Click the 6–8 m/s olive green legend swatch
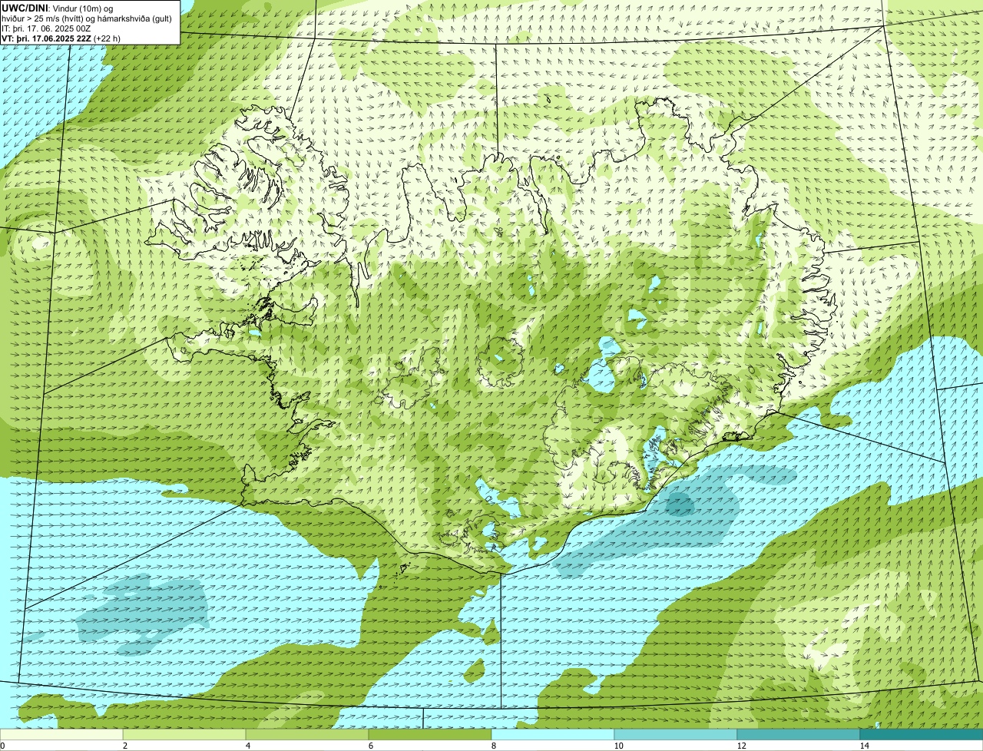This screenshot has height=751, width=983. coord(430,734)
